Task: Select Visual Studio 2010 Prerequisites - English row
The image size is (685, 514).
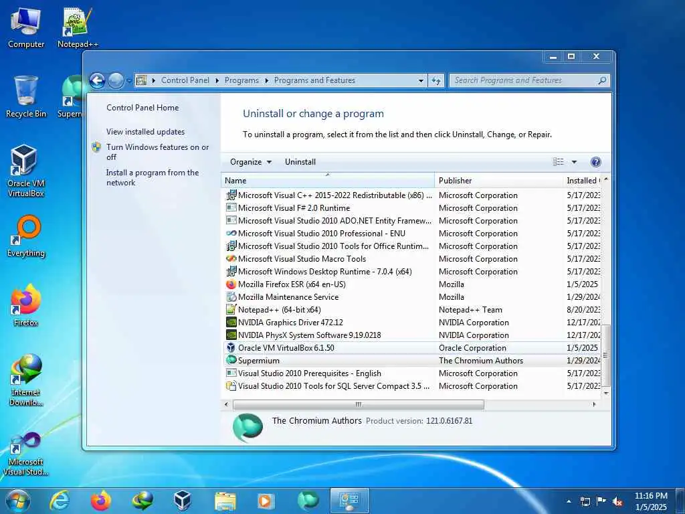Action: tap(412, 373)
